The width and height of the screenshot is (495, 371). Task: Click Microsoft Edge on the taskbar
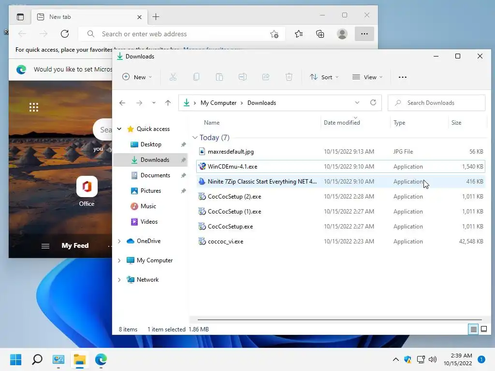click(x=101, y=359)
